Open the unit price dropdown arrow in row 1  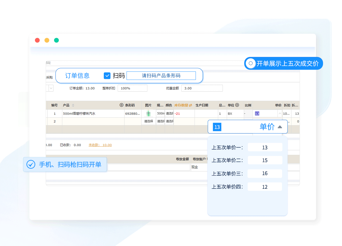click(280, 114)
